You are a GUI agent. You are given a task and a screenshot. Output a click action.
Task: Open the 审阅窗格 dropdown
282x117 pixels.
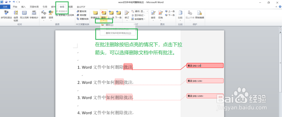tap(138, 19)
